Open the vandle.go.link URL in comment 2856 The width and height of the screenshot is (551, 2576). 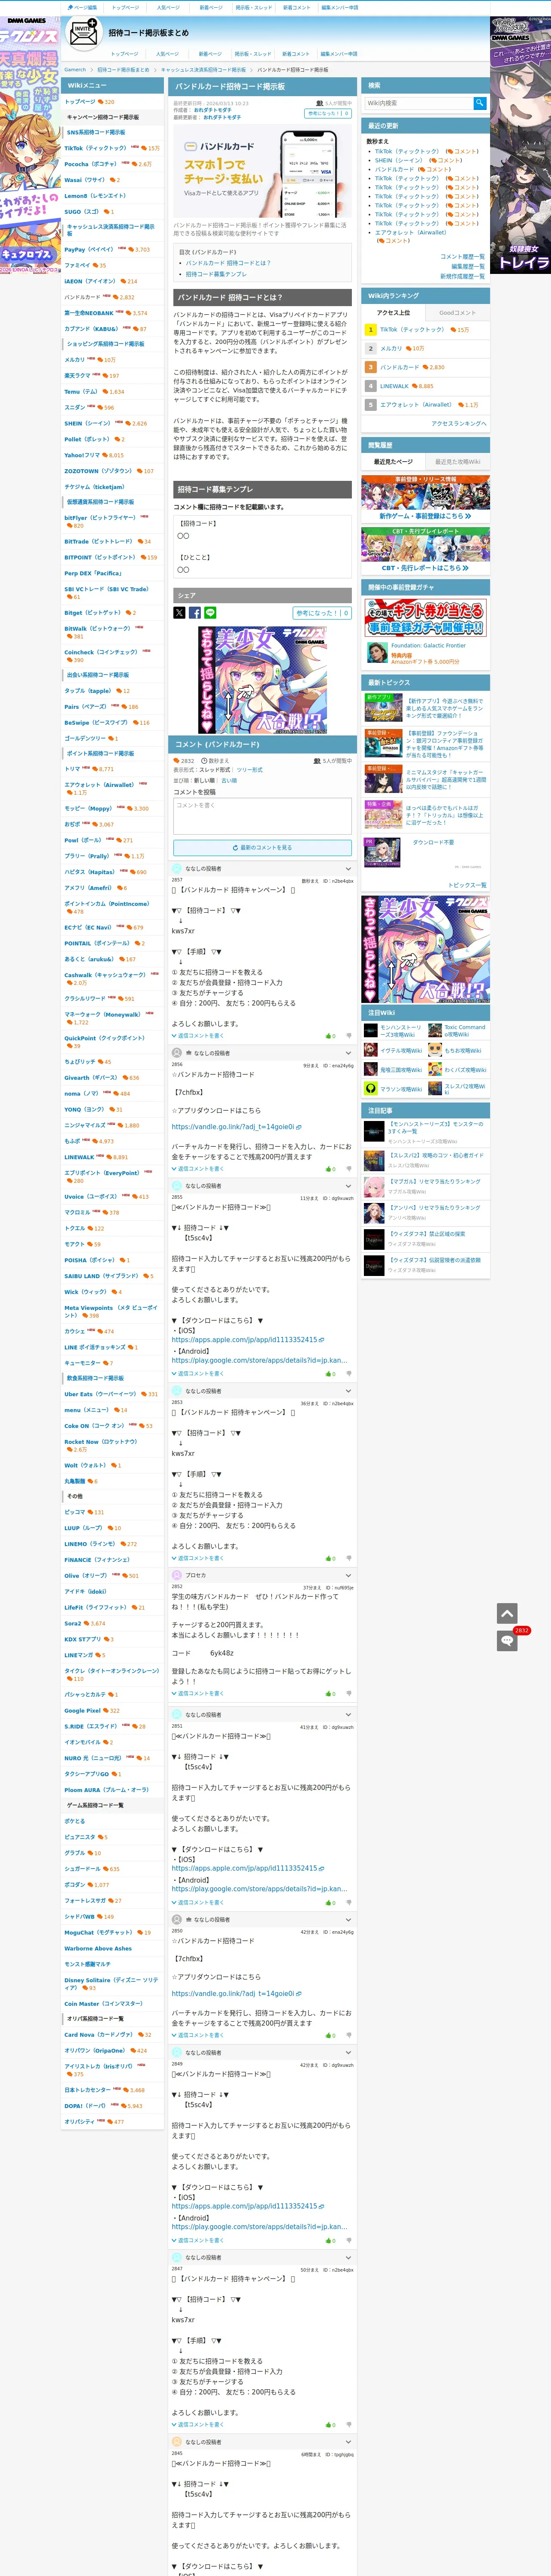coord(236,1127)
